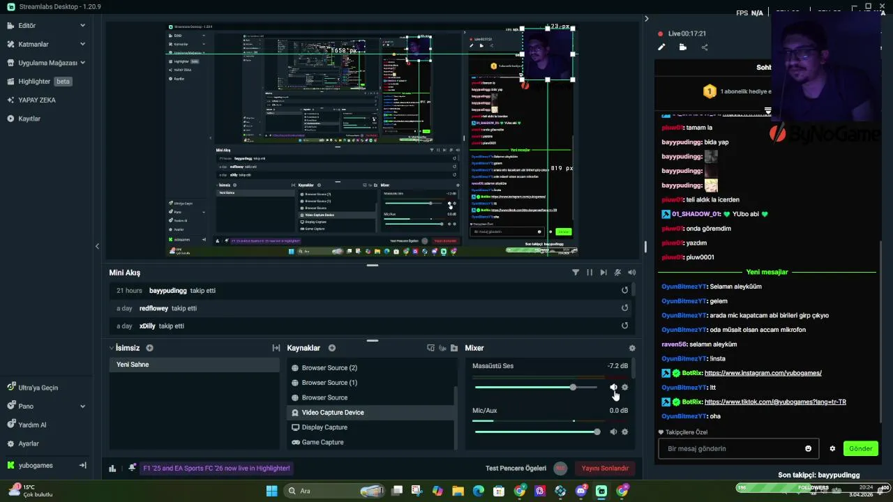Expand the Uygulama Mağazası chevron
Image resolution: width=893 pixels, height=502 pixels.
(x=82, y=62)
